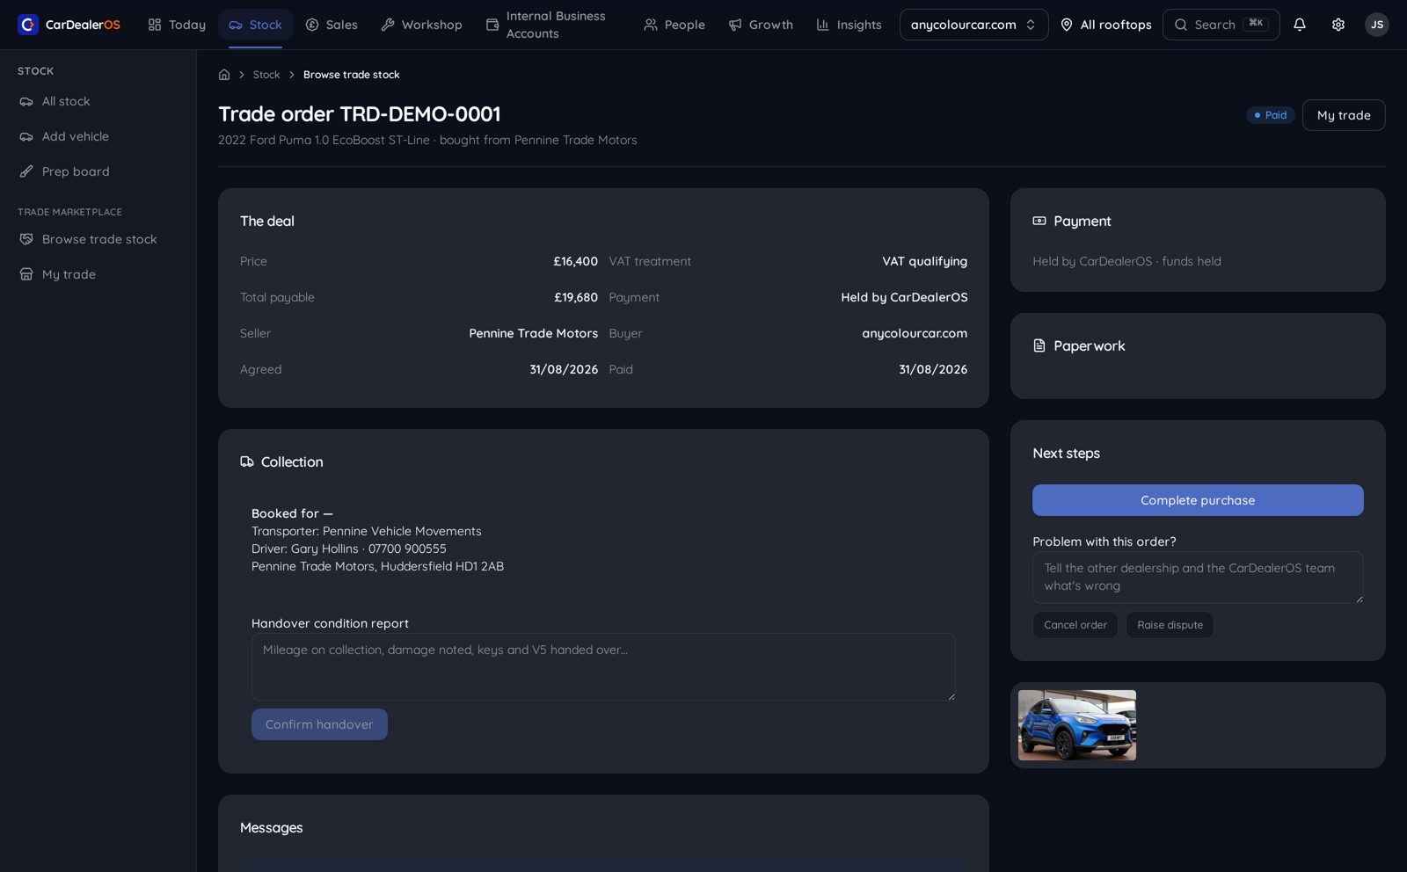1407x872 pixels.
Task: Open the settings gear icon
Action: pyautogui.click(x=1338, y=25)
